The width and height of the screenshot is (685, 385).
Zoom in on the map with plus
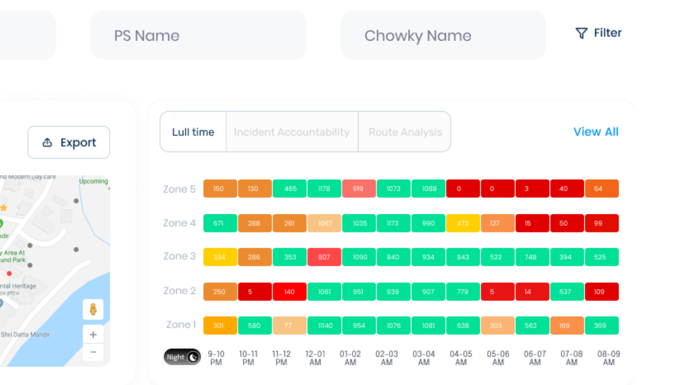click(x=93, y=335)
